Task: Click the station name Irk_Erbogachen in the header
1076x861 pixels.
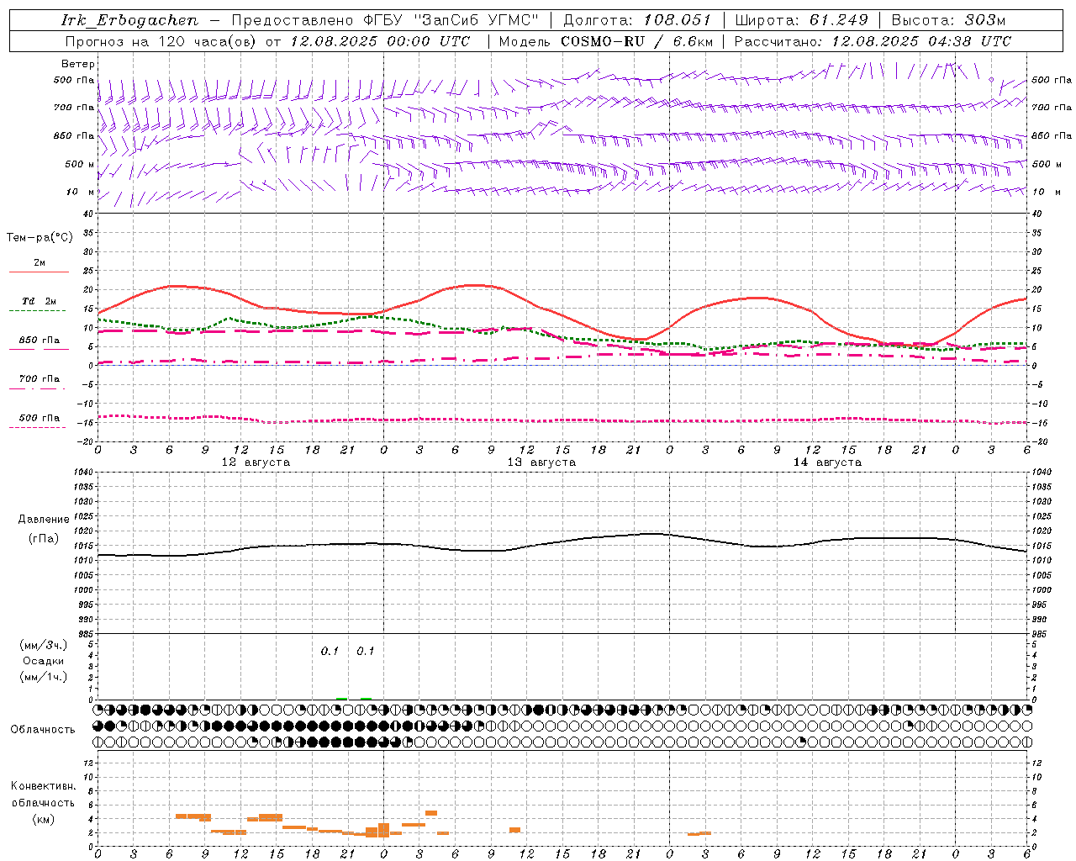Action: pyautogui.click(x=130, y=20)
